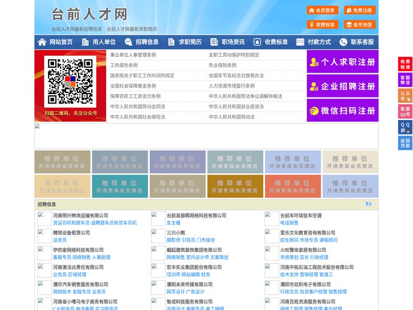Click the 个人求职注册 purple banner
The image size is (413, 310).
[x=342, y=61]
